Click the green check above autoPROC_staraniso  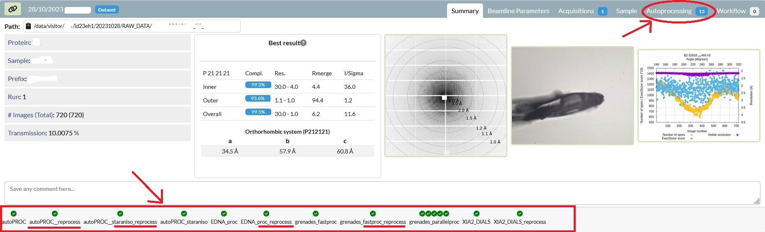tap(184, 213)
